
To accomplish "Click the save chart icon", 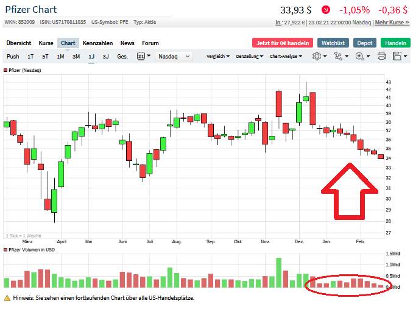I will pyautogui.click(x=397, y=56).
